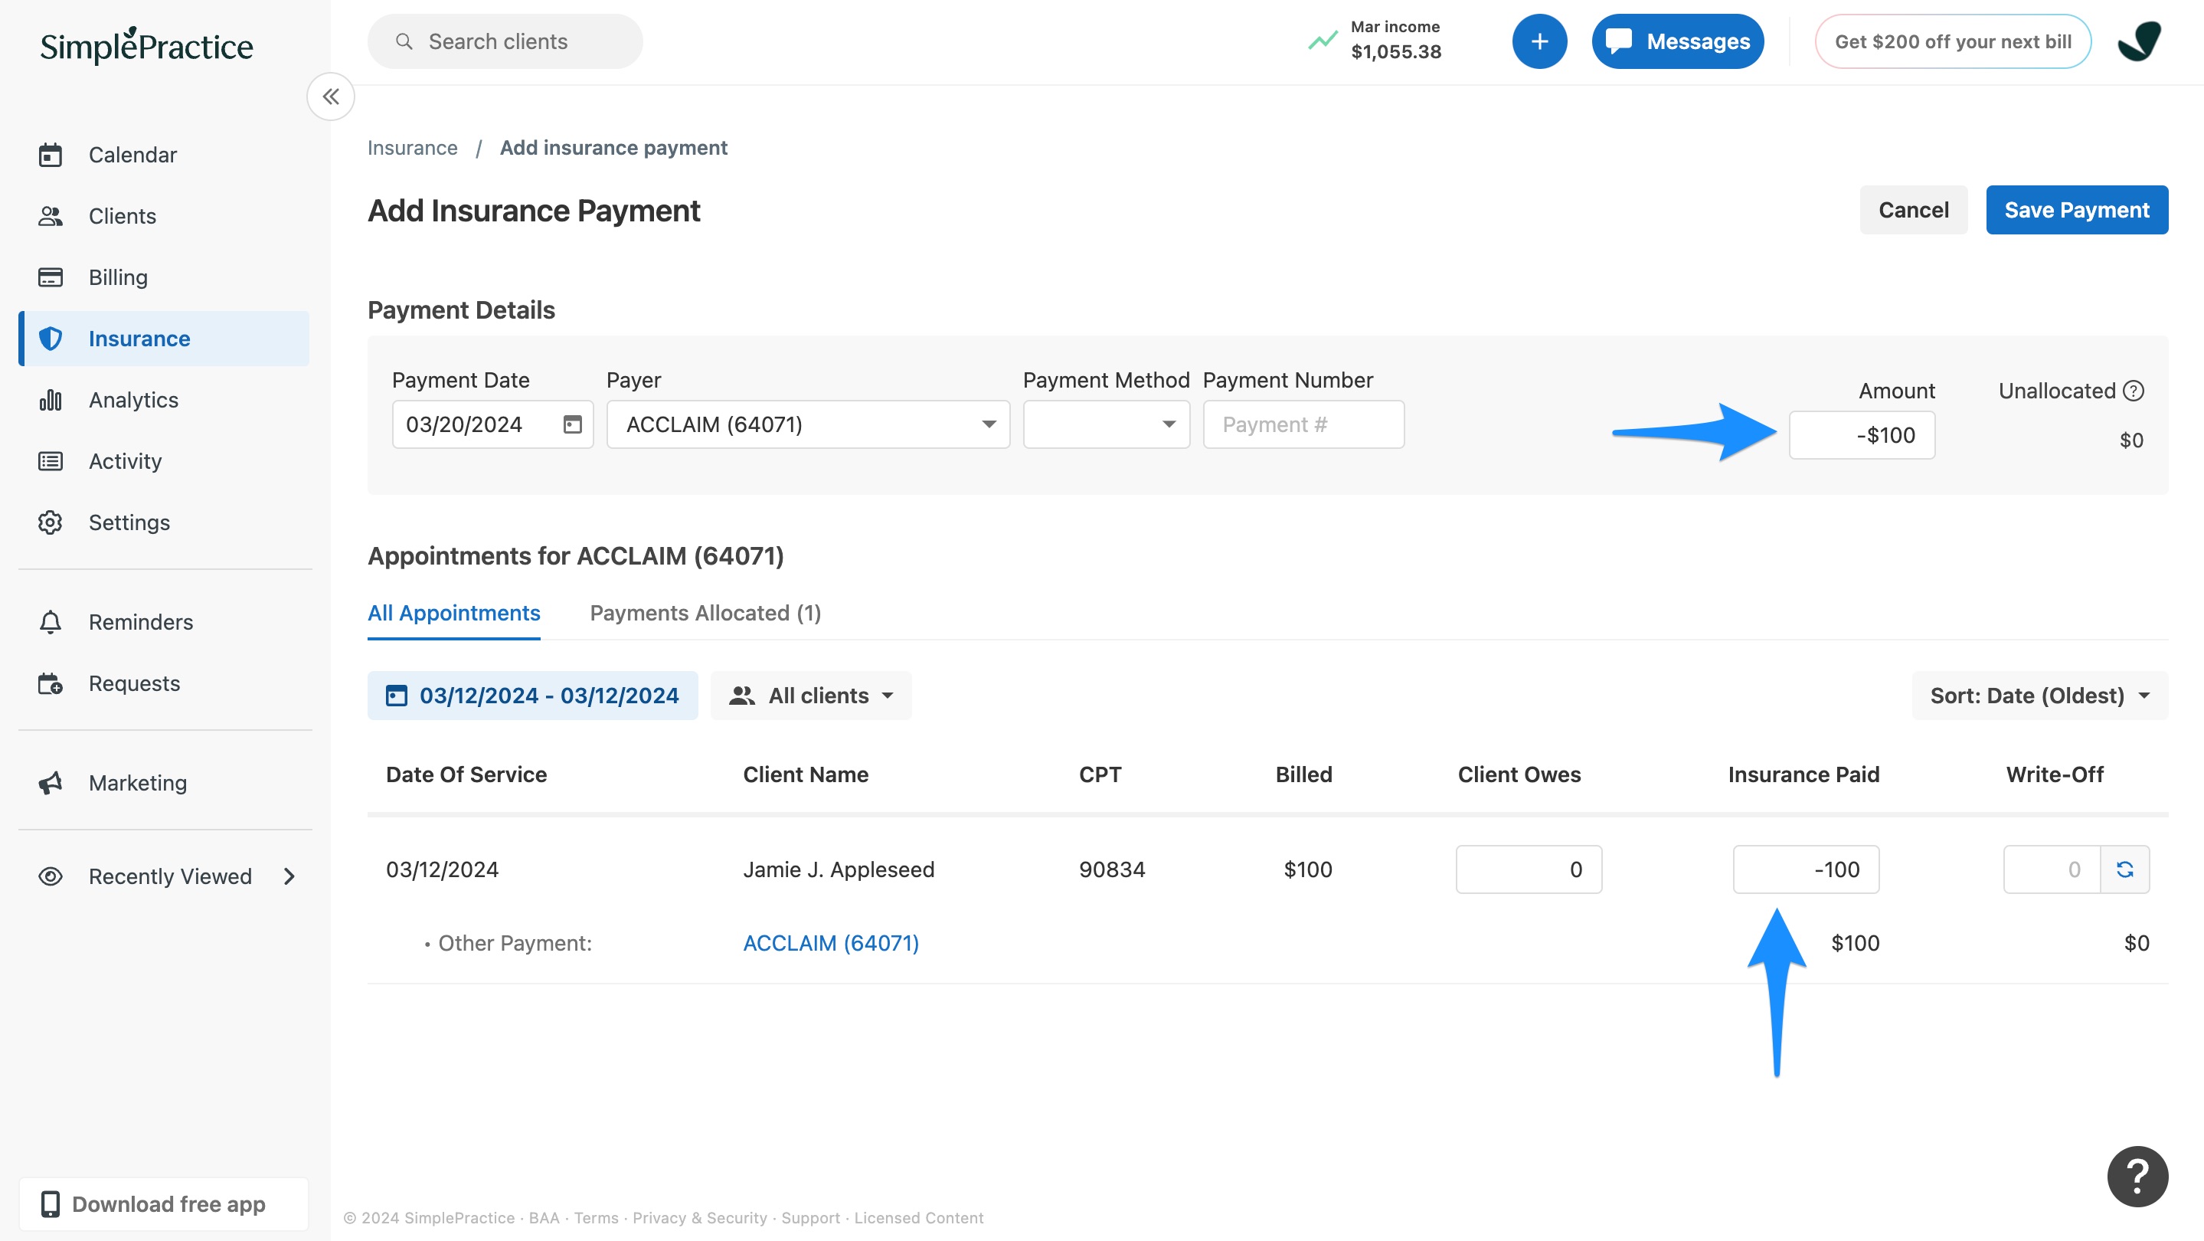Image resolution: width=2204 pixels, height=1241 pixels.
Task: Click the Requests calendar-plus icon
Action: click(x=51, y=683)
